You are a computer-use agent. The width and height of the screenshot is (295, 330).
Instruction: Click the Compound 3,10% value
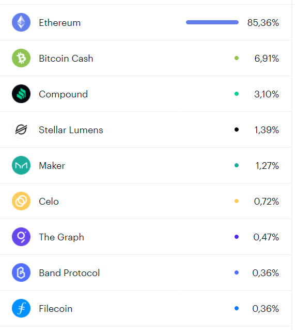267,94
